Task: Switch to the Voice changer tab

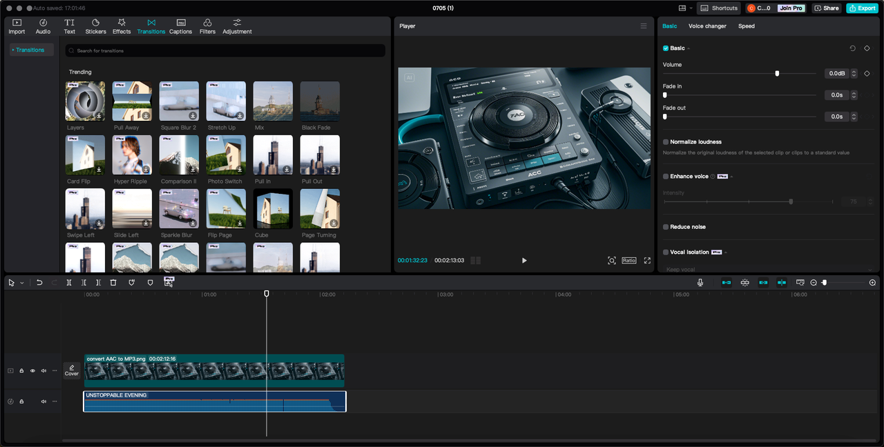Action: tap(707, 26)
